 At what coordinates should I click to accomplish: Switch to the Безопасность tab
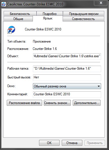[x=20, y=14]
